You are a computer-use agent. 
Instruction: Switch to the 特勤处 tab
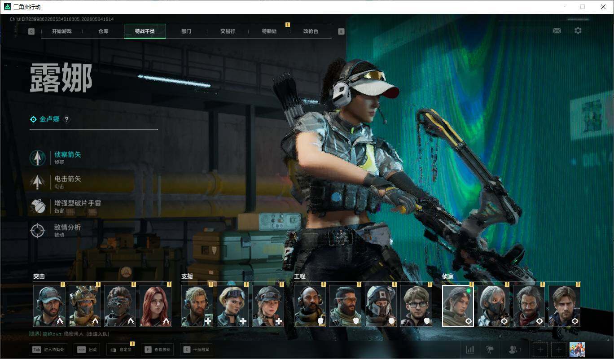pos(269,31)
